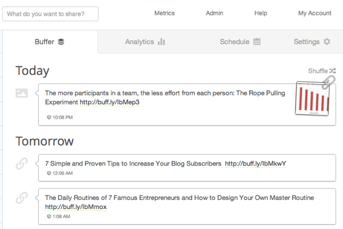Viewport: 343px width, 229px height.
Task: Click link icon beside Daily Routines post
Action: click(x=22, y=198)
